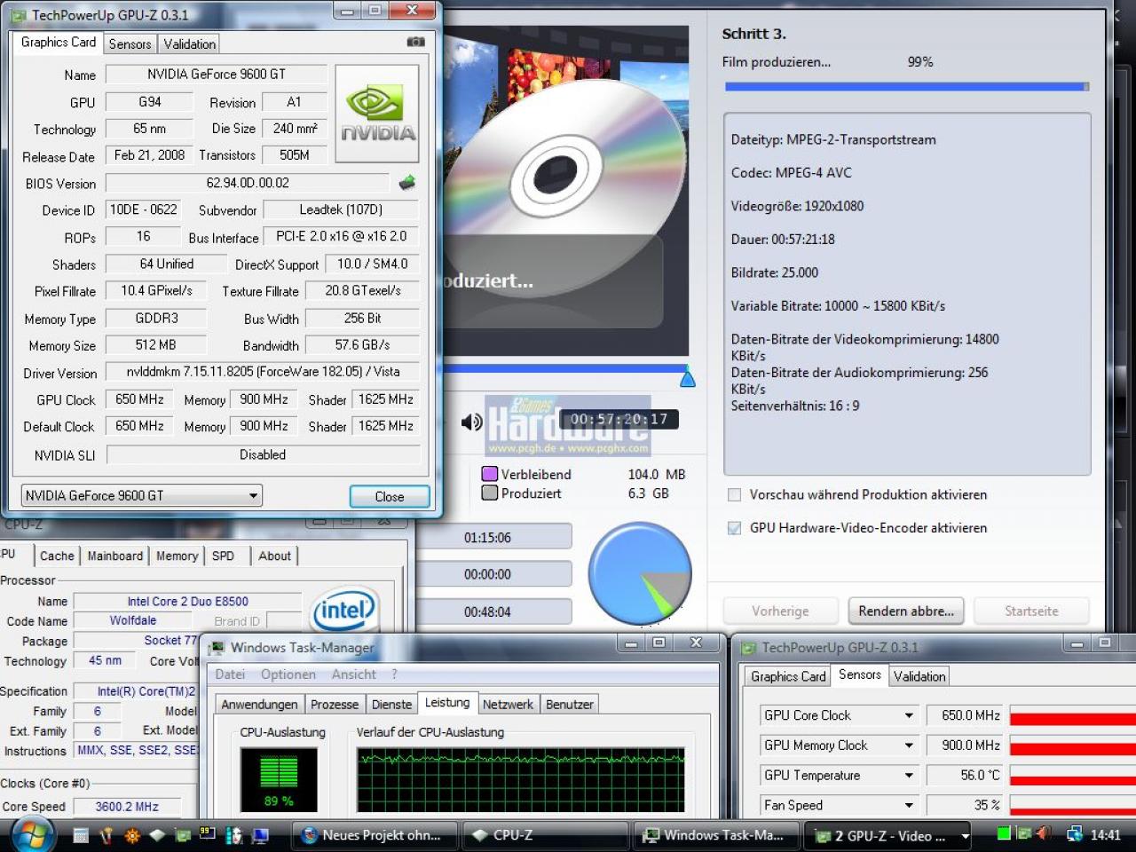Viewport: 1136px width, 852px height.
Task: Click the Task-Manager title bar icon
Action: [x=217, y=648]
